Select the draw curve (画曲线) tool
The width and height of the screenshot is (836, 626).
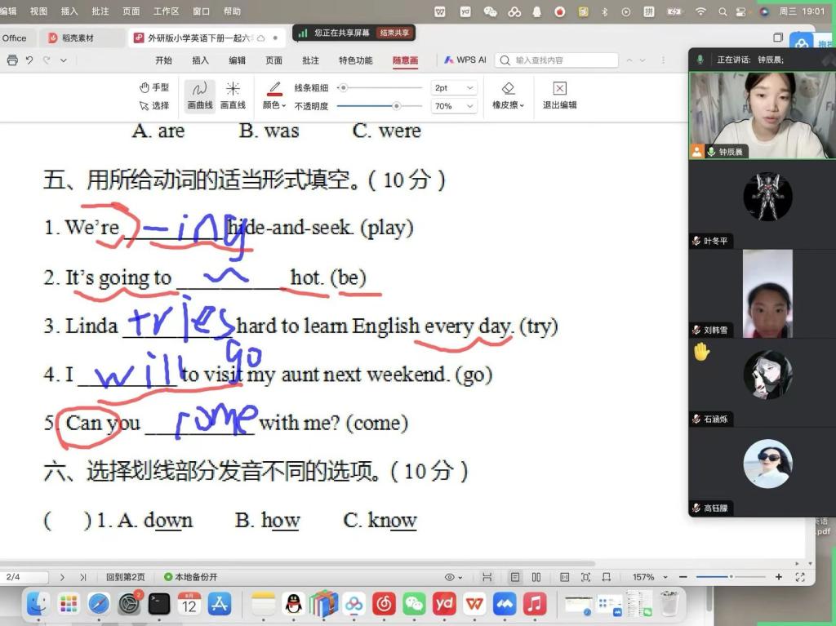(200, 95)
